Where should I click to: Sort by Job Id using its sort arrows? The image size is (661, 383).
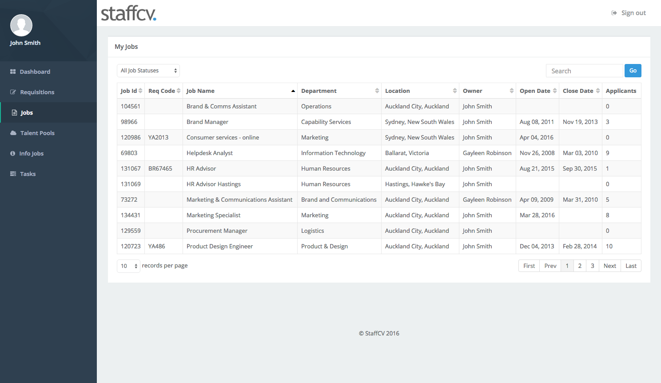tap(140, 91)
